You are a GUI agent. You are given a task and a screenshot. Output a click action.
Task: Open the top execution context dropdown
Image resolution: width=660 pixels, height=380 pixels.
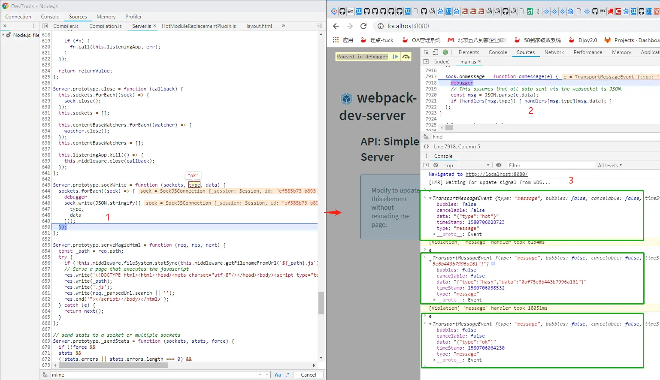[x=467, y=166]
